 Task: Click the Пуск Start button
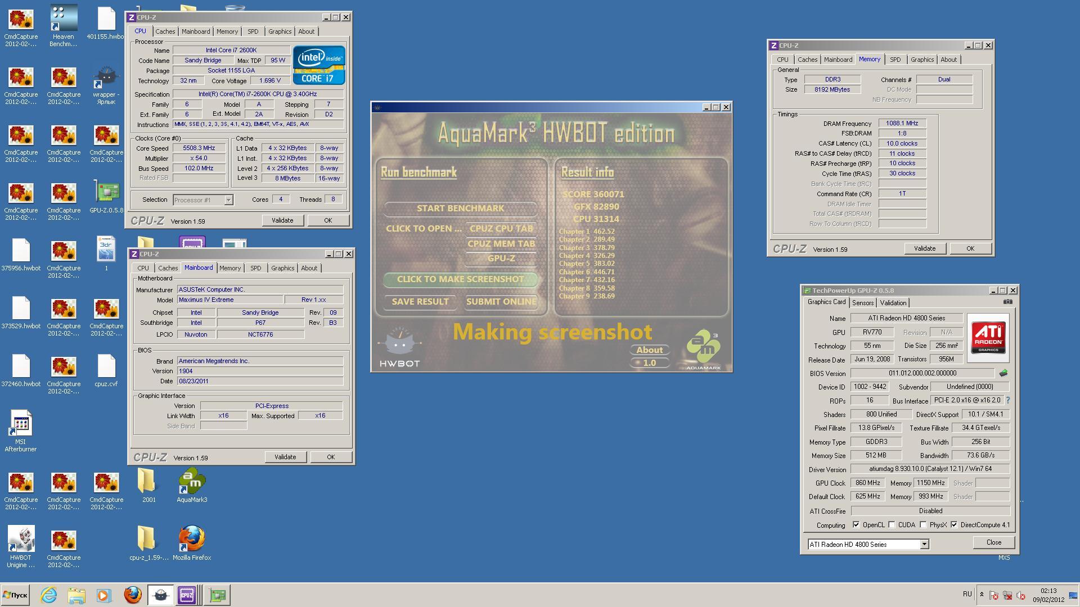pyautogui.click(x=15, y=595)
